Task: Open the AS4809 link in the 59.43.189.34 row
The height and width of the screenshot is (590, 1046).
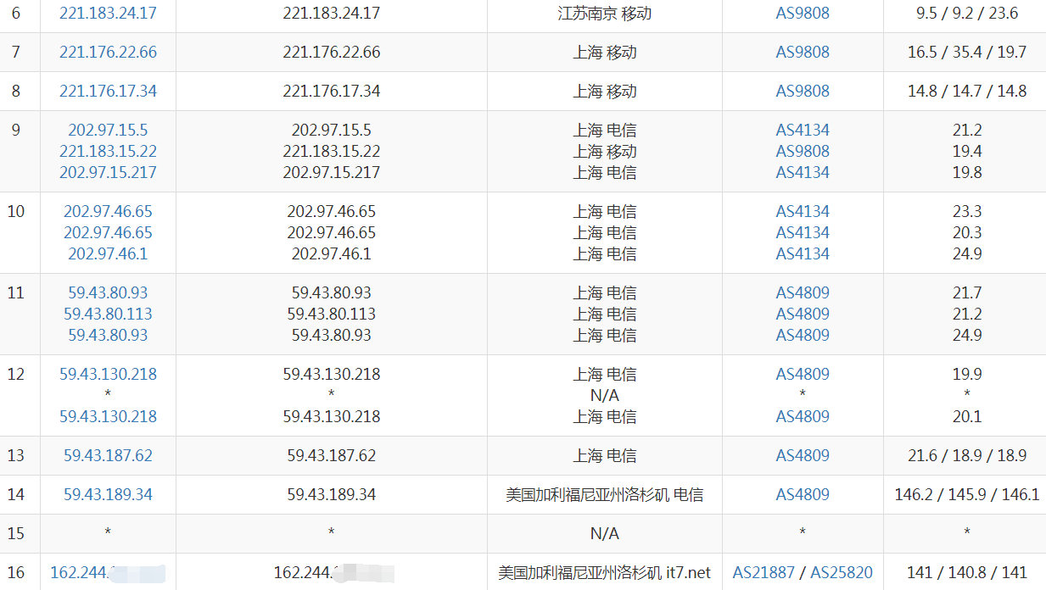Action: pos(803,494)
